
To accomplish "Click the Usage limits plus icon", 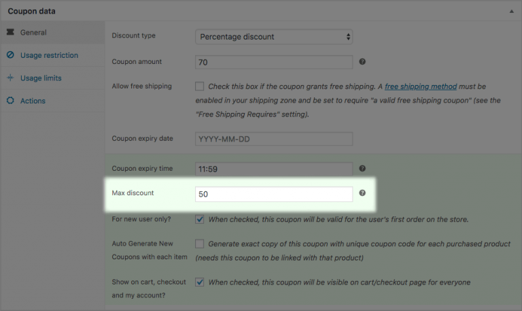I will [10, 78].
